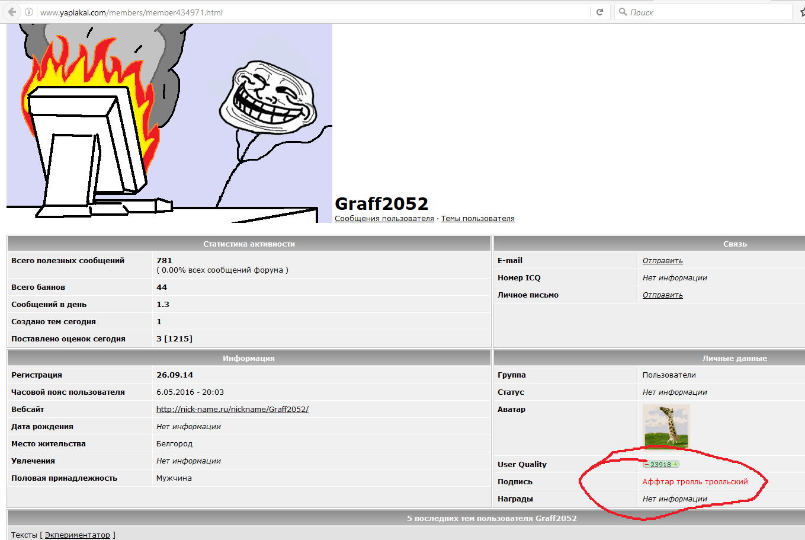Click the Регистрация label

(37, 375)
